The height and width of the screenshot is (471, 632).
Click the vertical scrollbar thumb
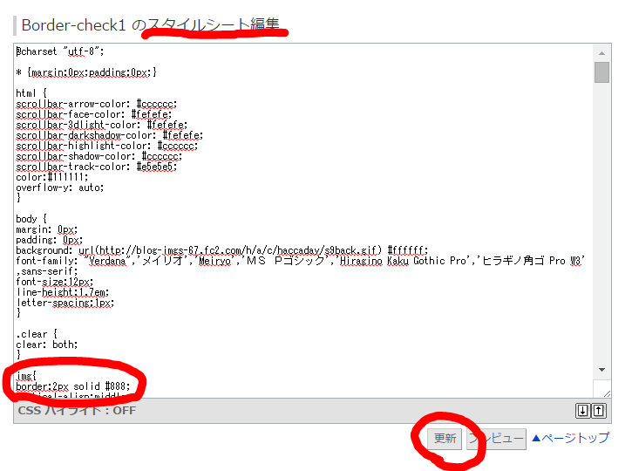tap(601, 72)
